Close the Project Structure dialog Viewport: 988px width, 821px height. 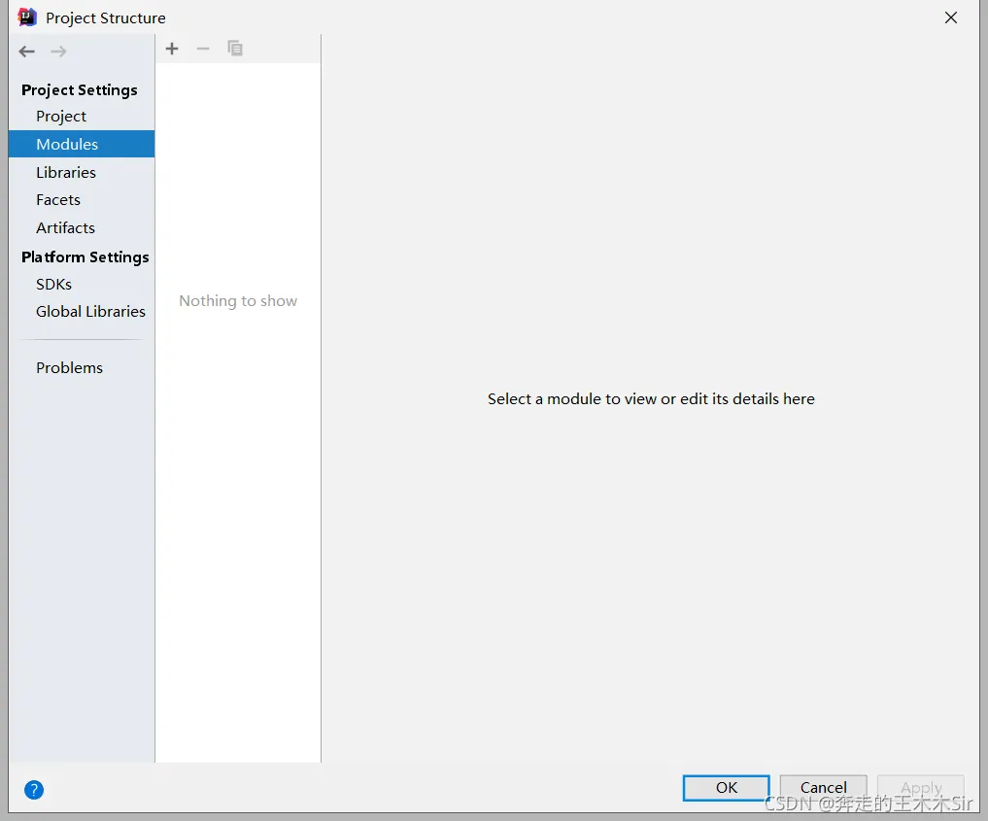pos(951,17)
